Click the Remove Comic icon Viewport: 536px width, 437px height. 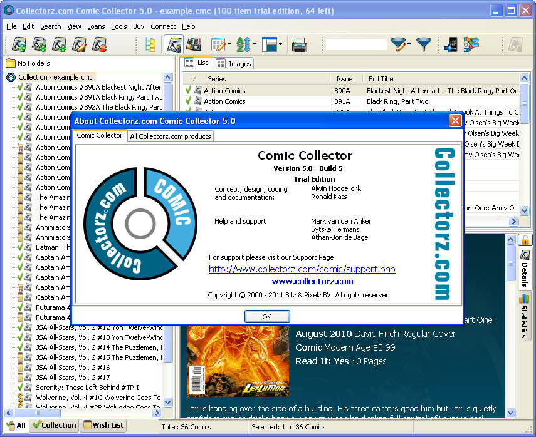[x=100, y=45]
